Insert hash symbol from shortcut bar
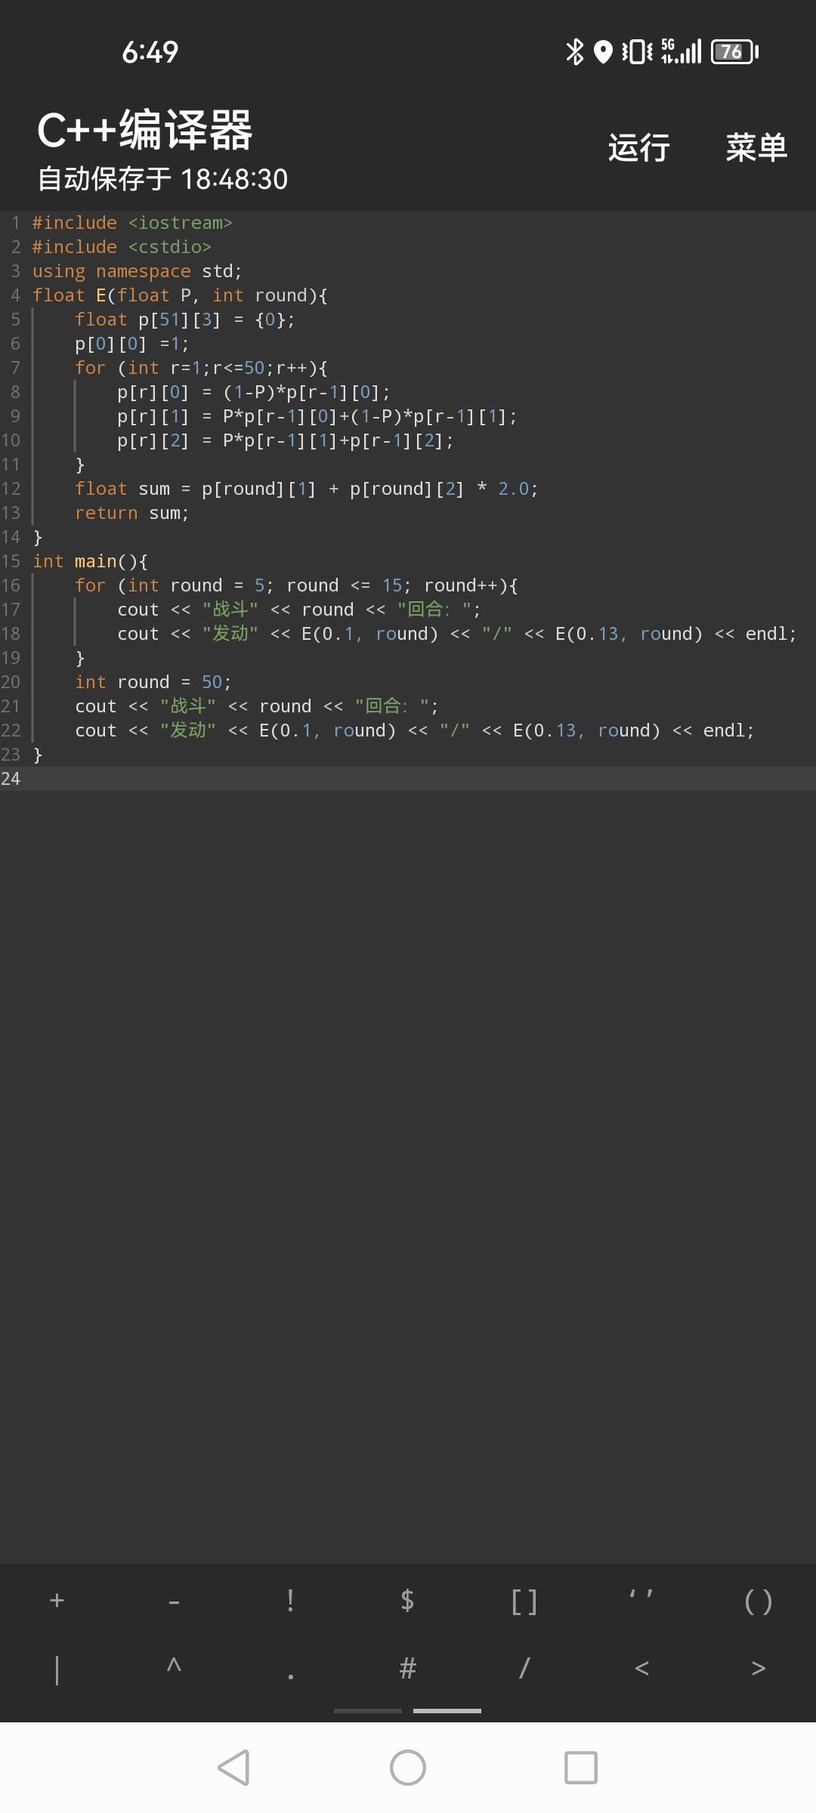This screenshot has height=1813, width=816. pyautogui.click(x=407, y=1668)
